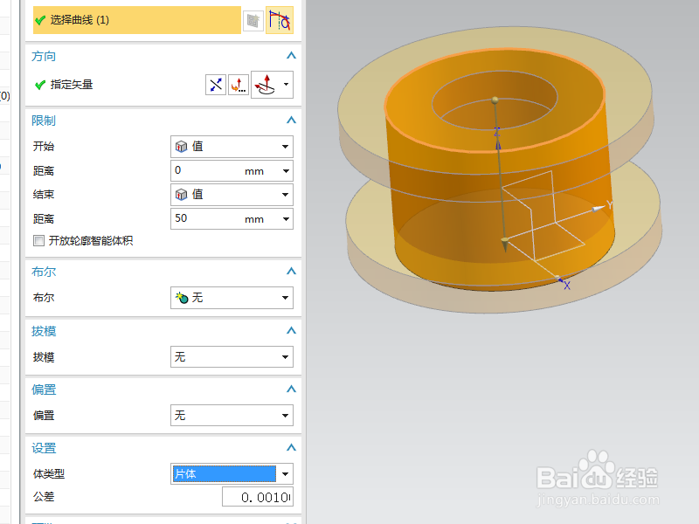Click the 选择曲线 (1) selection row

click(x=137, y=20)
